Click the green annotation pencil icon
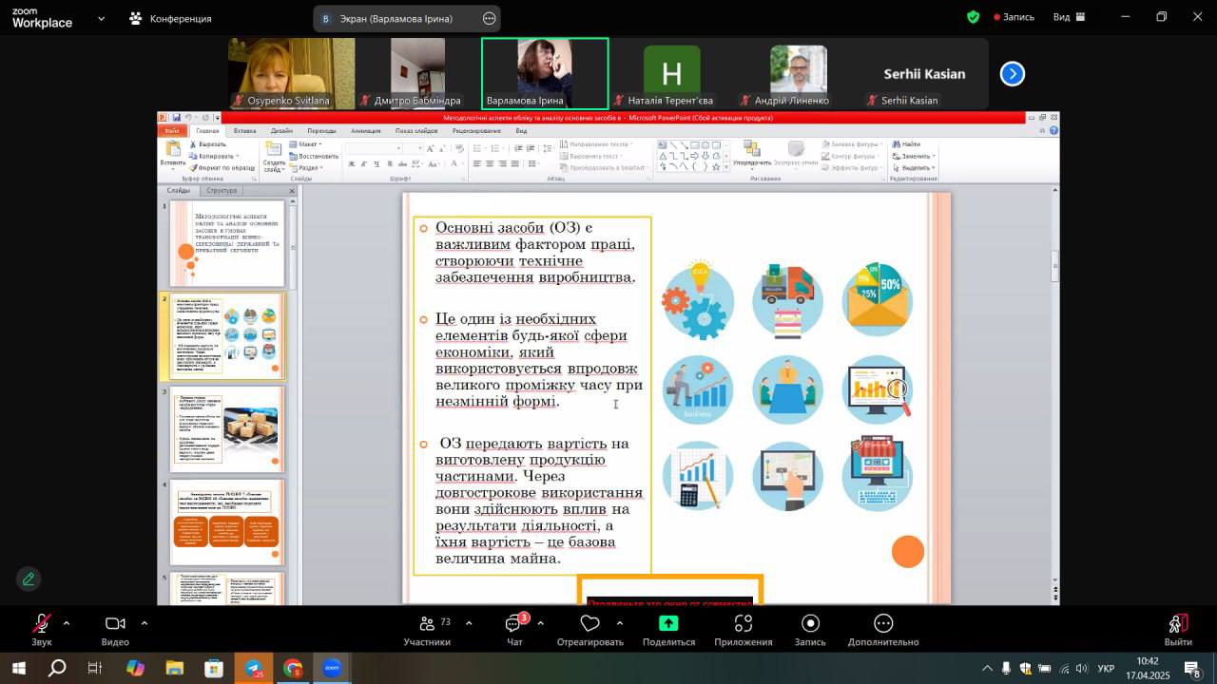The height and width of the screenshot is (684, 1217). [x=29, y=579]
